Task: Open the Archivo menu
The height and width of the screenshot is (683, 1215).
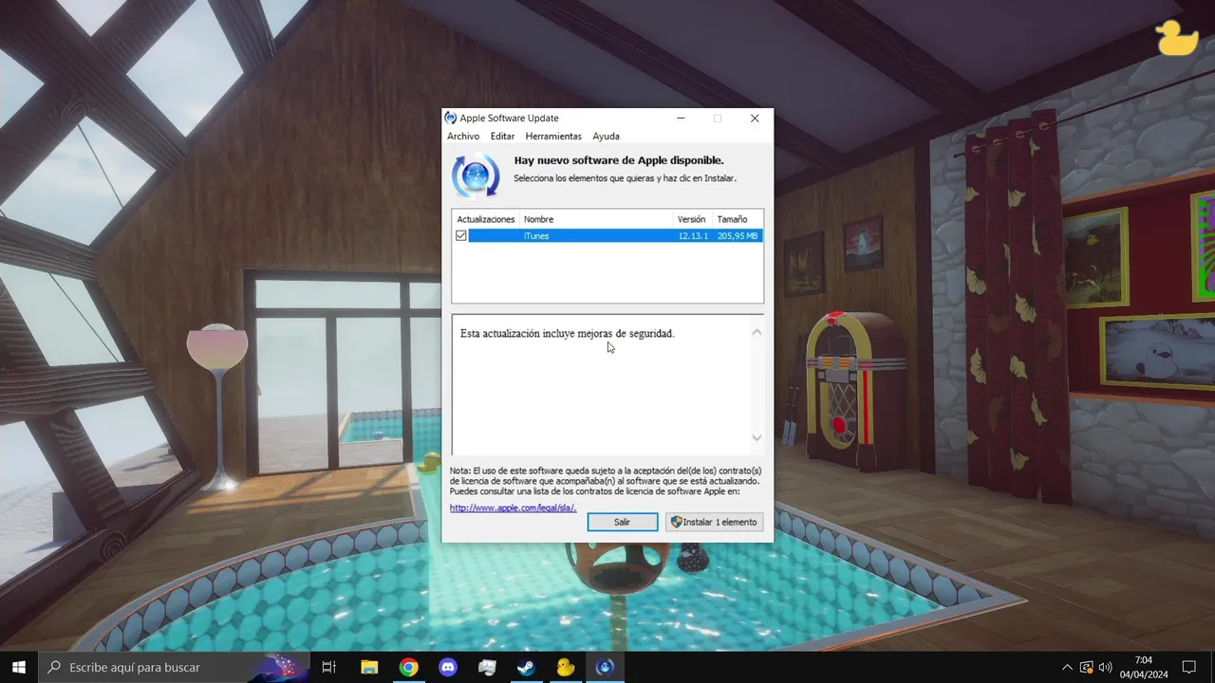Action: [463, 137]
